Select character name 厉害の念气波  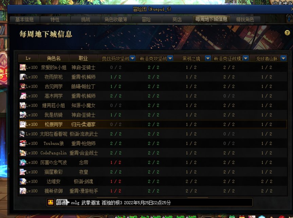coord(54,162)
